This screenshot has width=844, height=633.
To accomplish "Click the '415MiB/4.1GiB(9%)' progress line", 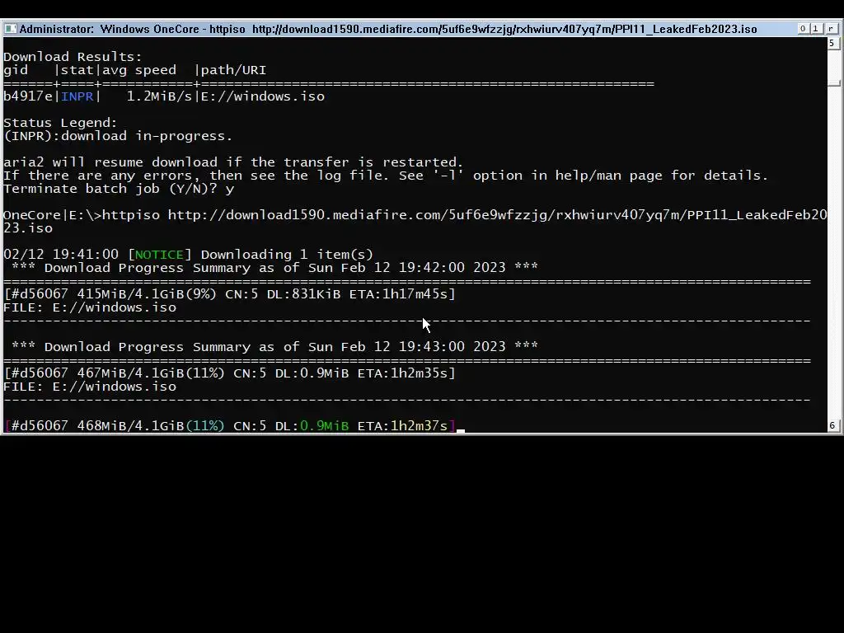I will tap(229, 294).
